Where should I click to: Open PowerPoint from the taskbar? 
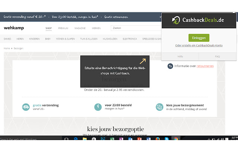point(139,138)
